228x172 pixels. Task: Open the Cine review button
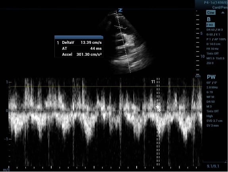(211, 12)
